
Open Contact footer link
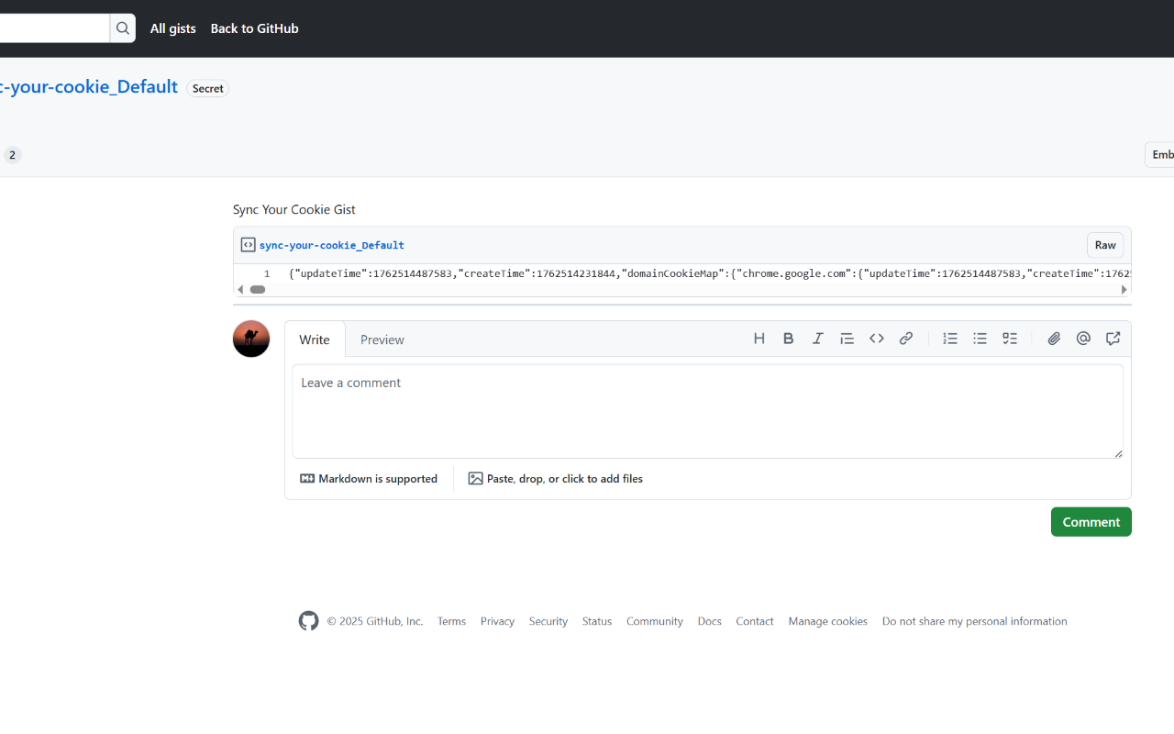pyautogui.click(x=755, y=621)
